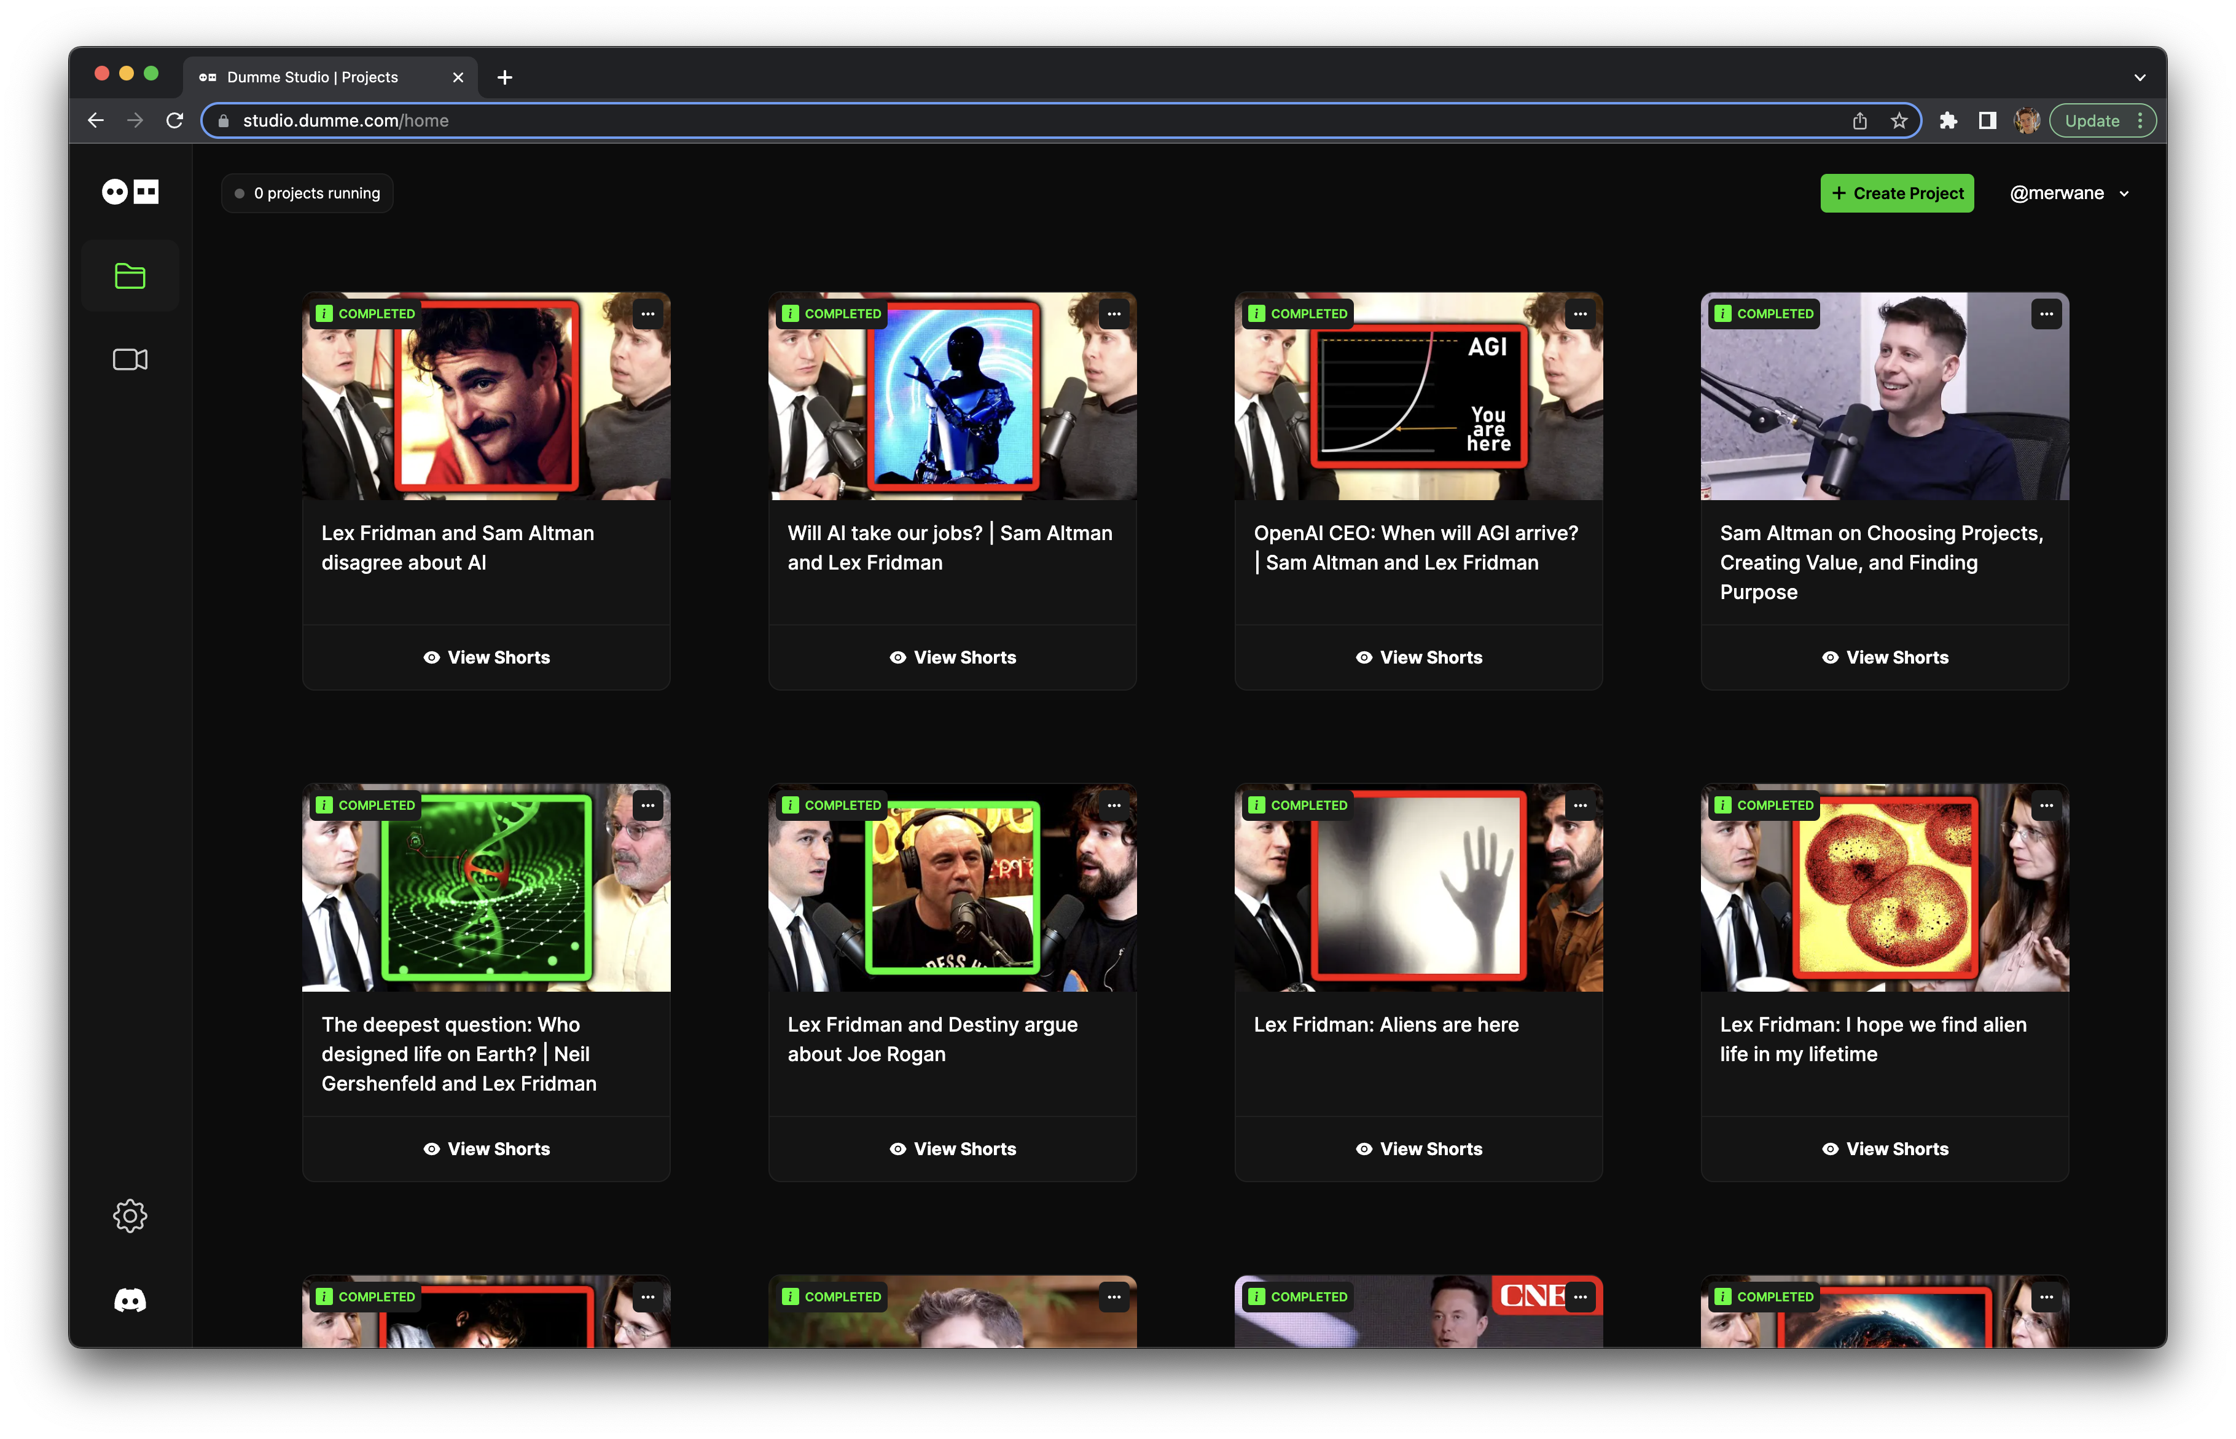Viewport: 2236px width, 1439px height.
Task: Open the settings gear in sidebar
Action: pyautogui.click(x=130, y=1216)
